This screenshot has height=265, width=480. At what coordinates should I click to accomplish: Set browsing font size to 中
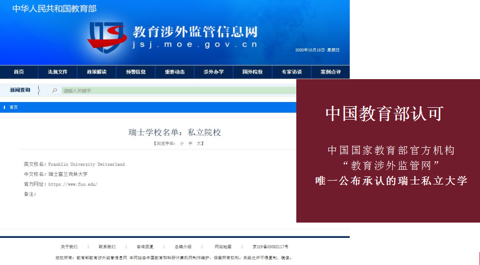[190, 143]
